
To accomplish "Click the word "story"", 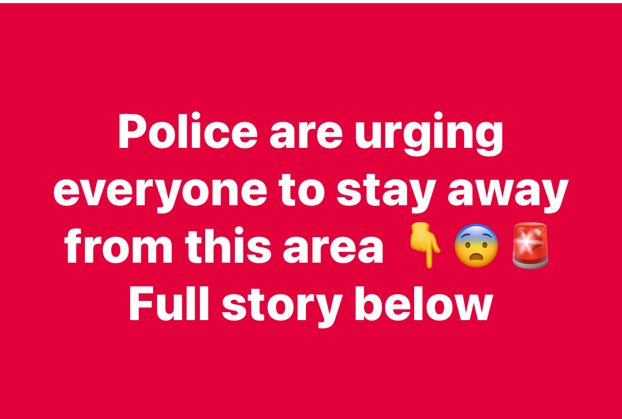I will pyautogui.click(x=282, y=306).
